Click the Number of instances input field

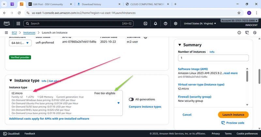point(213,58)
